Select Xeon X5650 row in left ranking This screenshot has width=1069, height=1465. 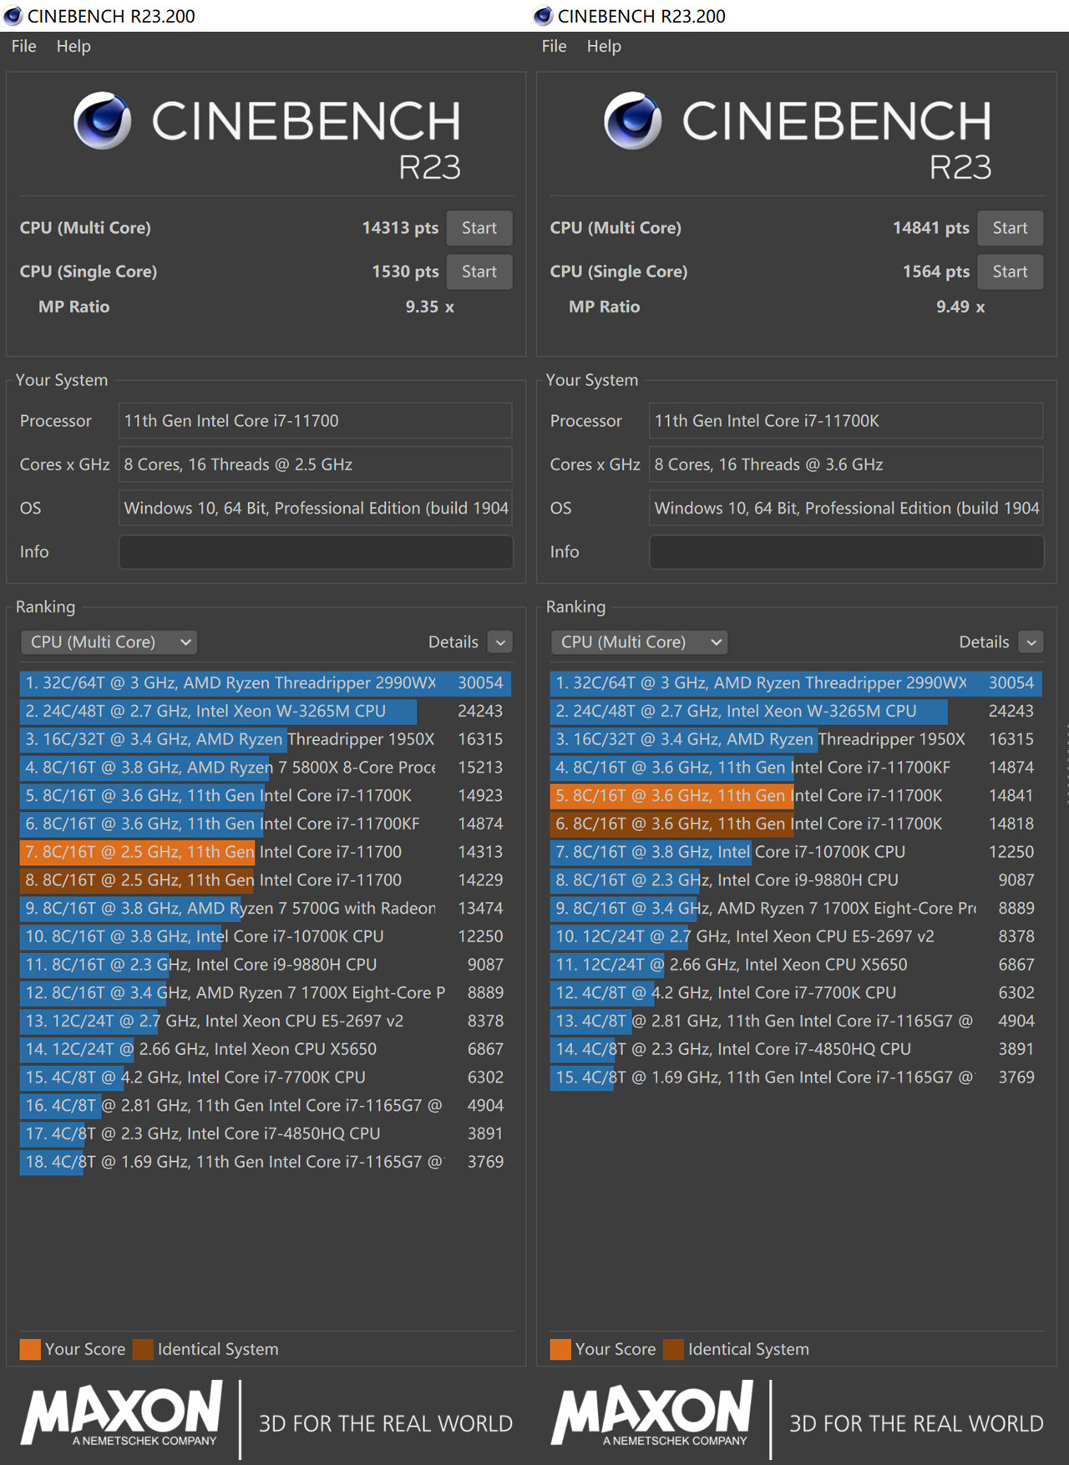click(x=266, y=1049)
